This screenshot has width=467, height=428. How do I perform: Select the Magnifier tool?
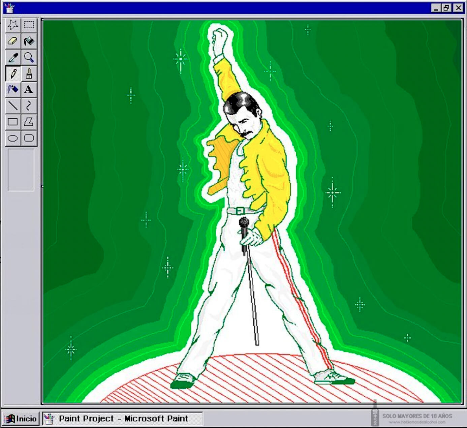coord(29,57)
